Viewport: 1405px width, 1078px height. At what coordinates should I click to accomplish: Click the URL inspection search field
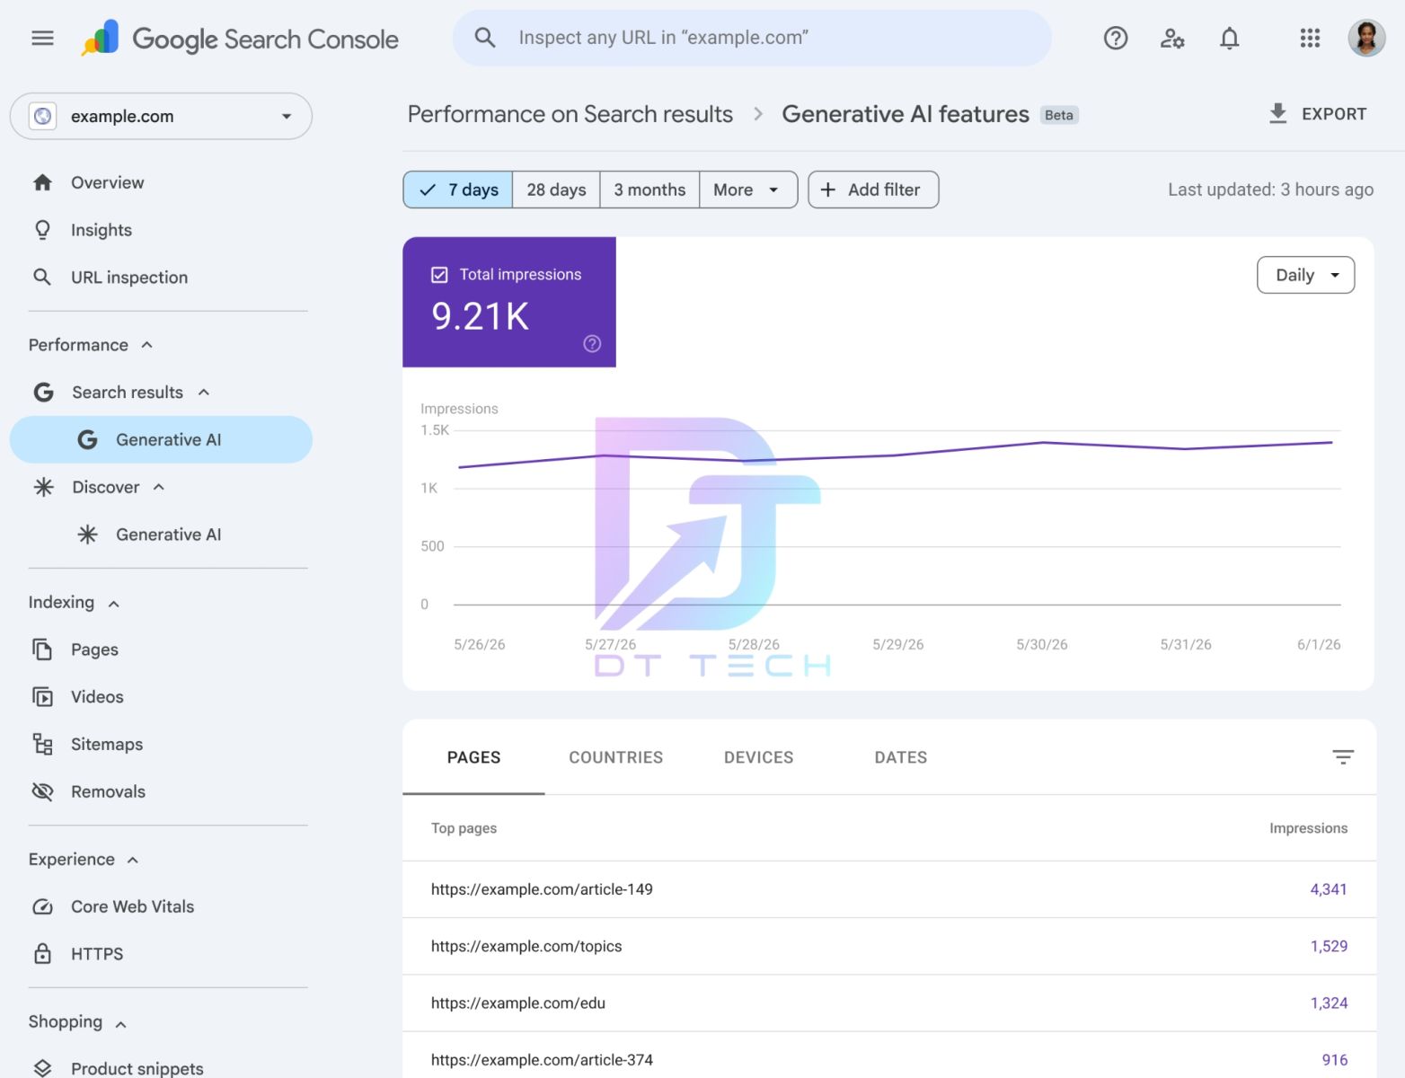coord(752,38)
